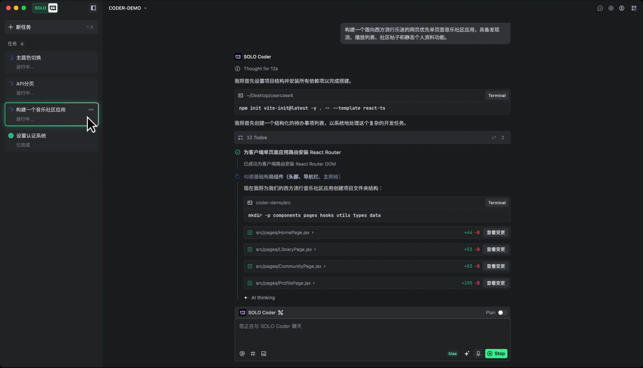Toggle the sidebar panel icon
This screenshot has width=643, height=368.
pyautogui.click(x=93, y=8)
